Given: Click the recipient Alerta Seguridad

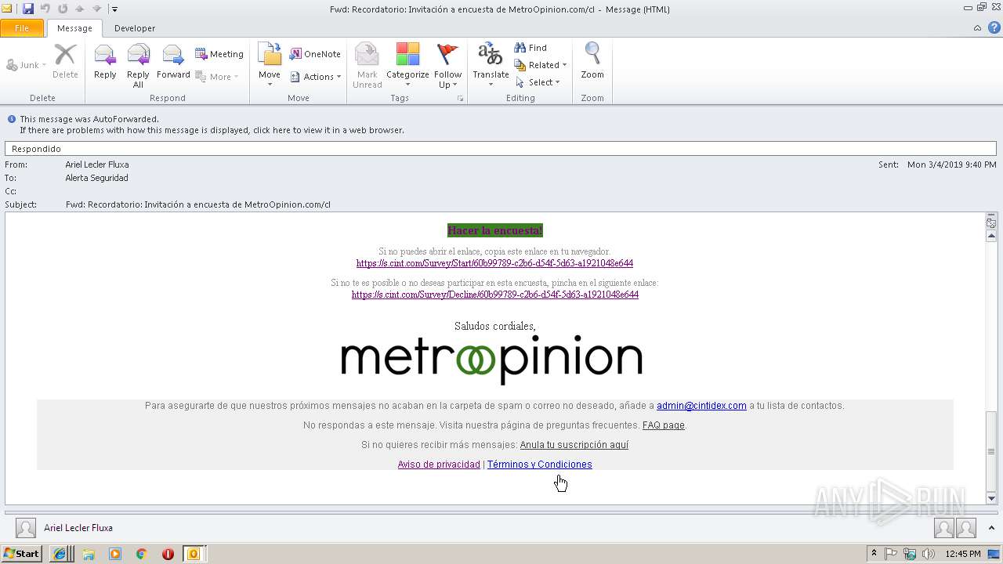Looking at the screenshot, I should point(96,178).
